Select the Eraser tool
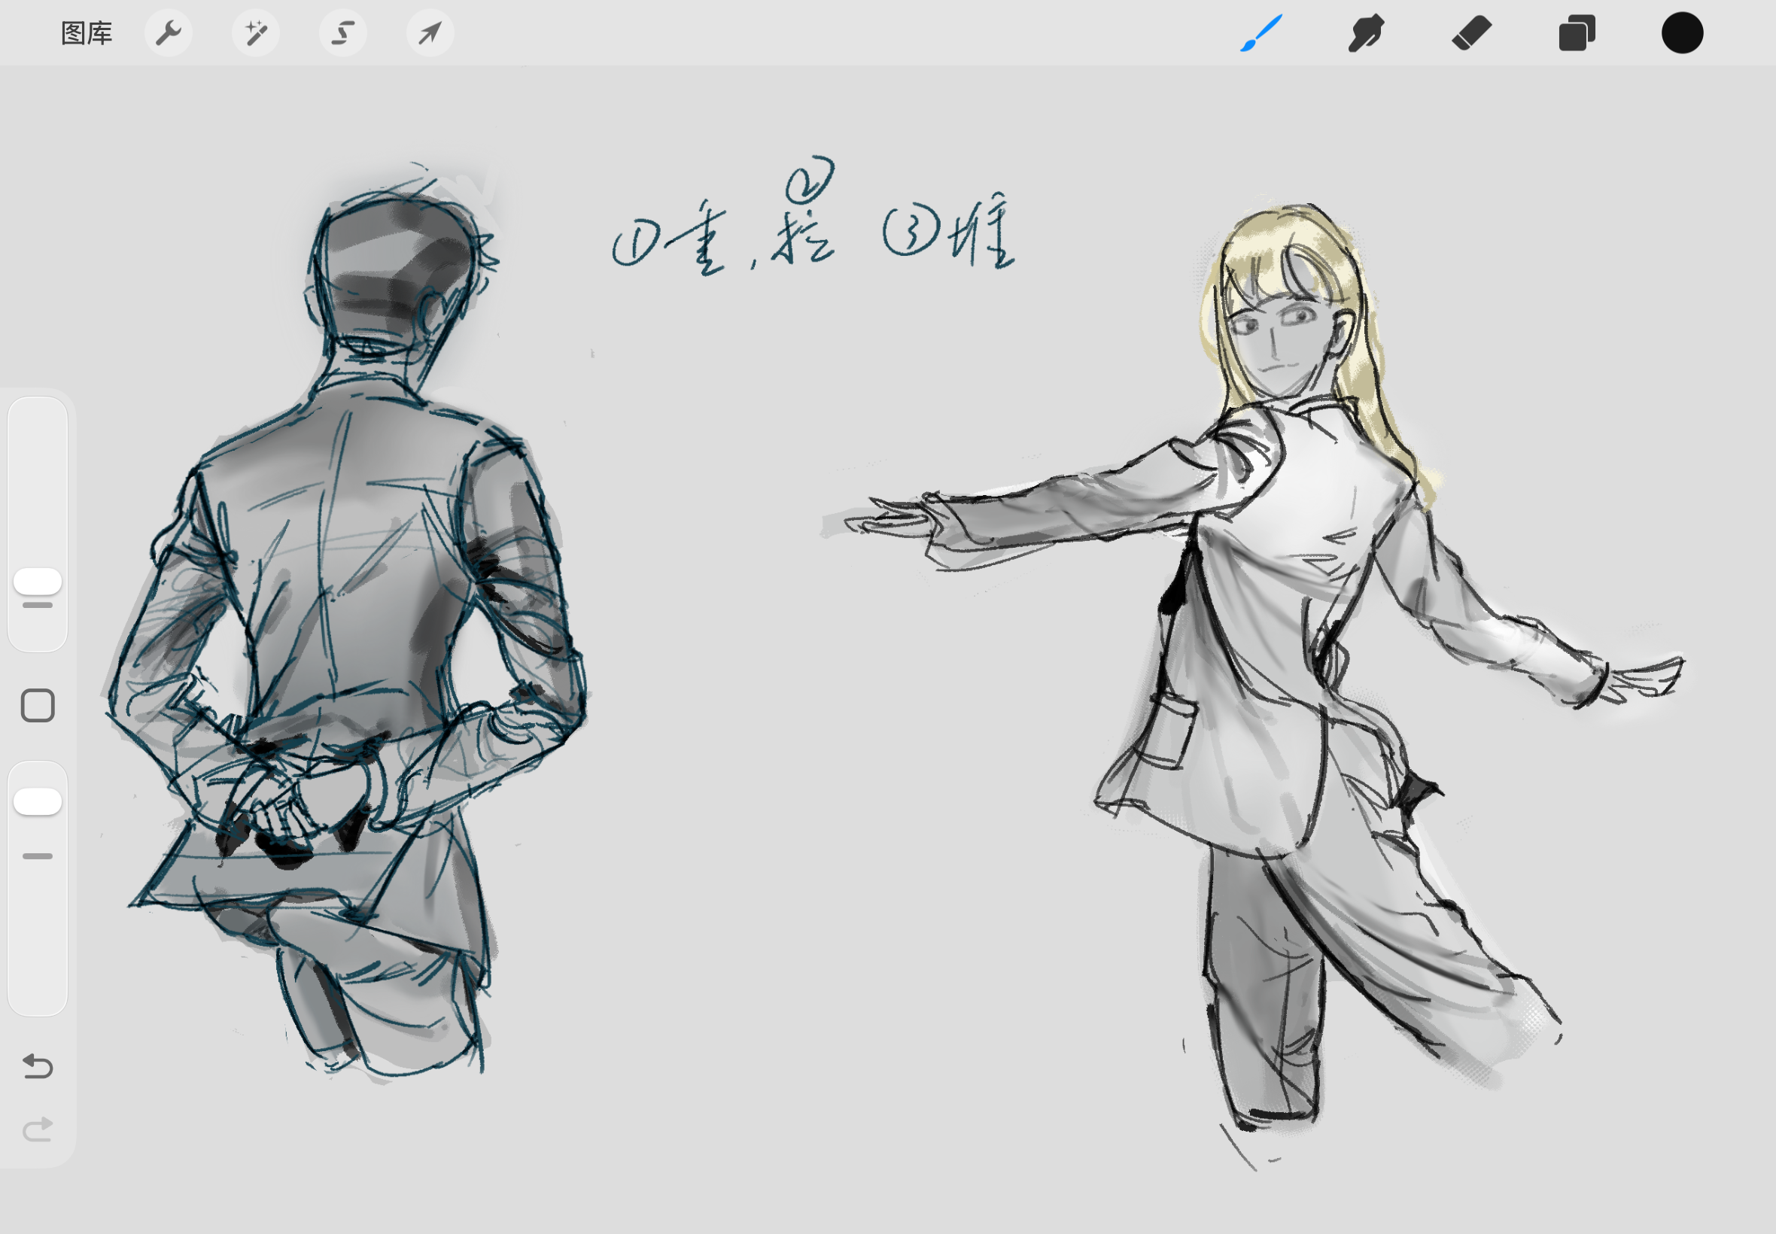 click(x=1470, y=33)
